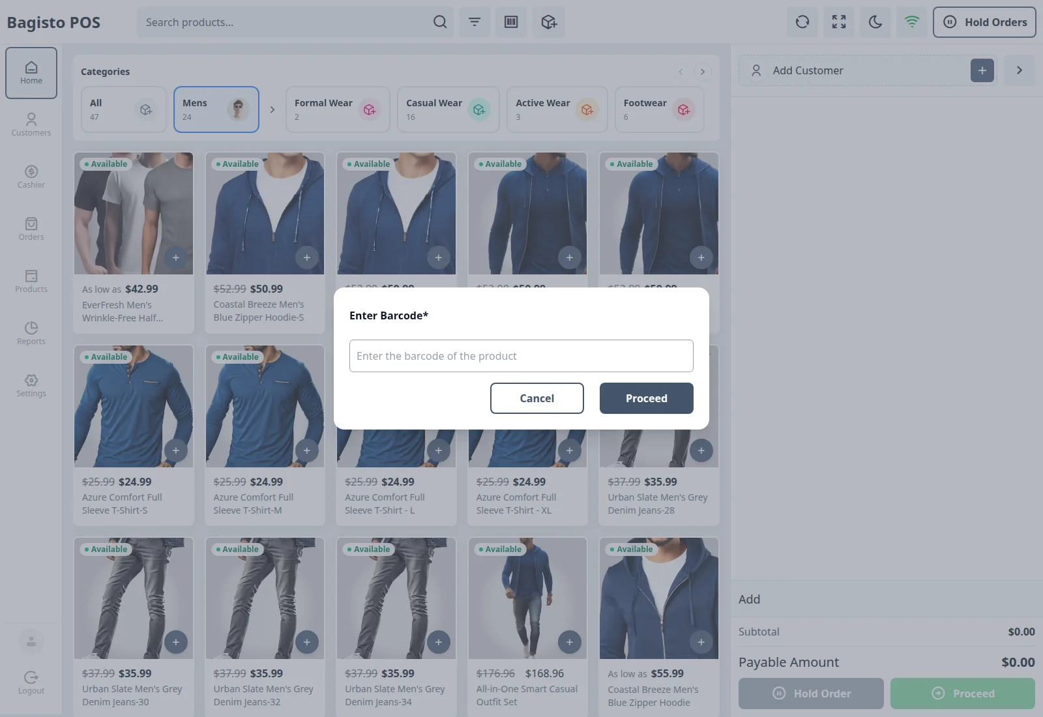Select Active Wear category

[x=557, y=110]
